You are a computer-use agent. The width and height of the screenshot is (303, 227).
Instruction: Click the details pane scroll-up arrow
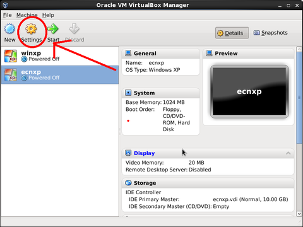point(299,49)
